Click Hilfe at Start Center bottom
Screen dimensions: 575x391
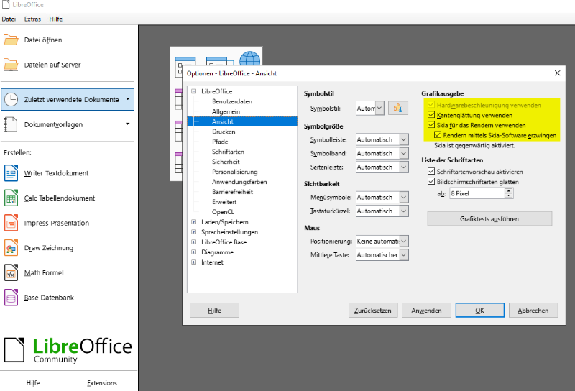coord(33,382)
